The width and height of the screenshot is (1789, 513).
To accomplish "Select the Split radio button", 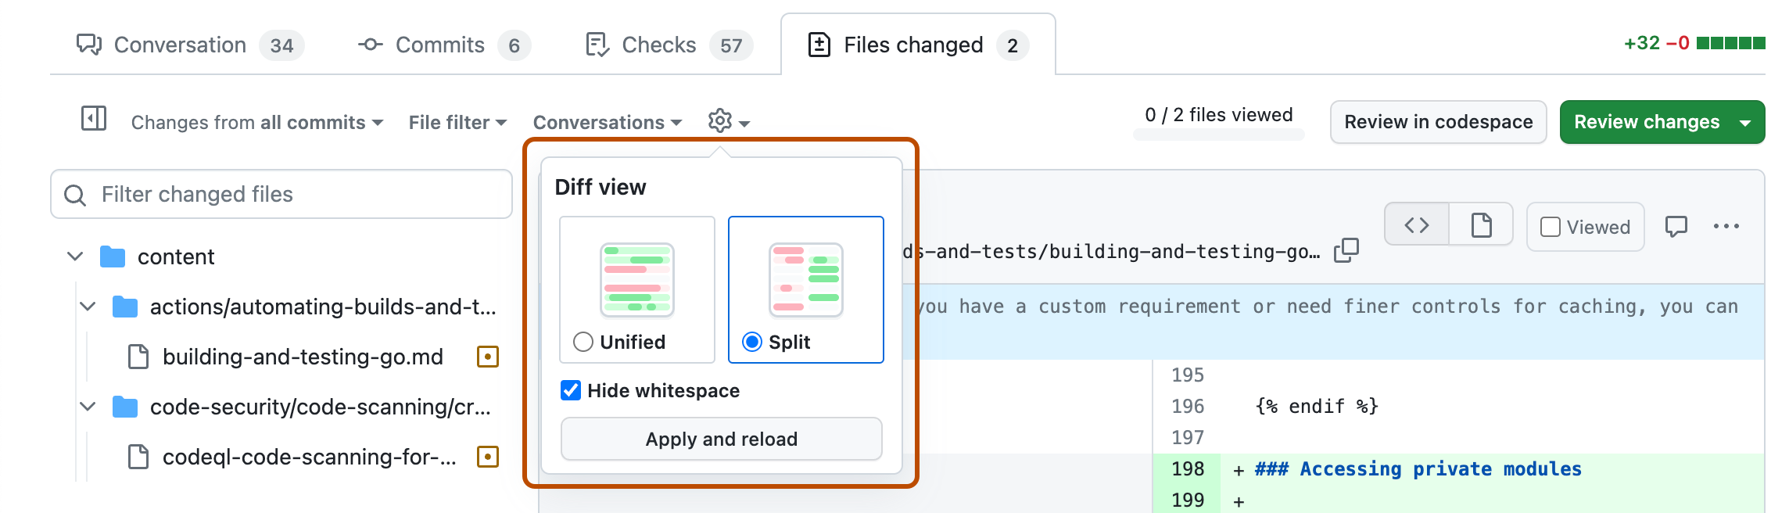I will click(752, 342).
